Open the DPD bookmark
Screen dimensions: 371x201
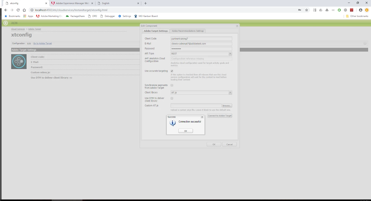pyautogui.click(x=92, y=16)
